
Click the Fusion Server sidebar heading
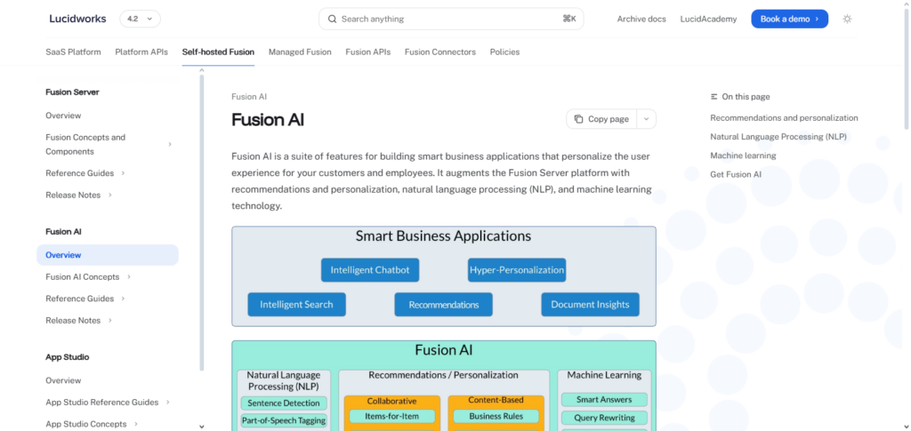[x=72, y=92]
